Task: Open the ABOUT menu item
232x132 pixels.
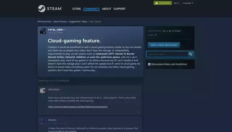Action: [107, 9]
